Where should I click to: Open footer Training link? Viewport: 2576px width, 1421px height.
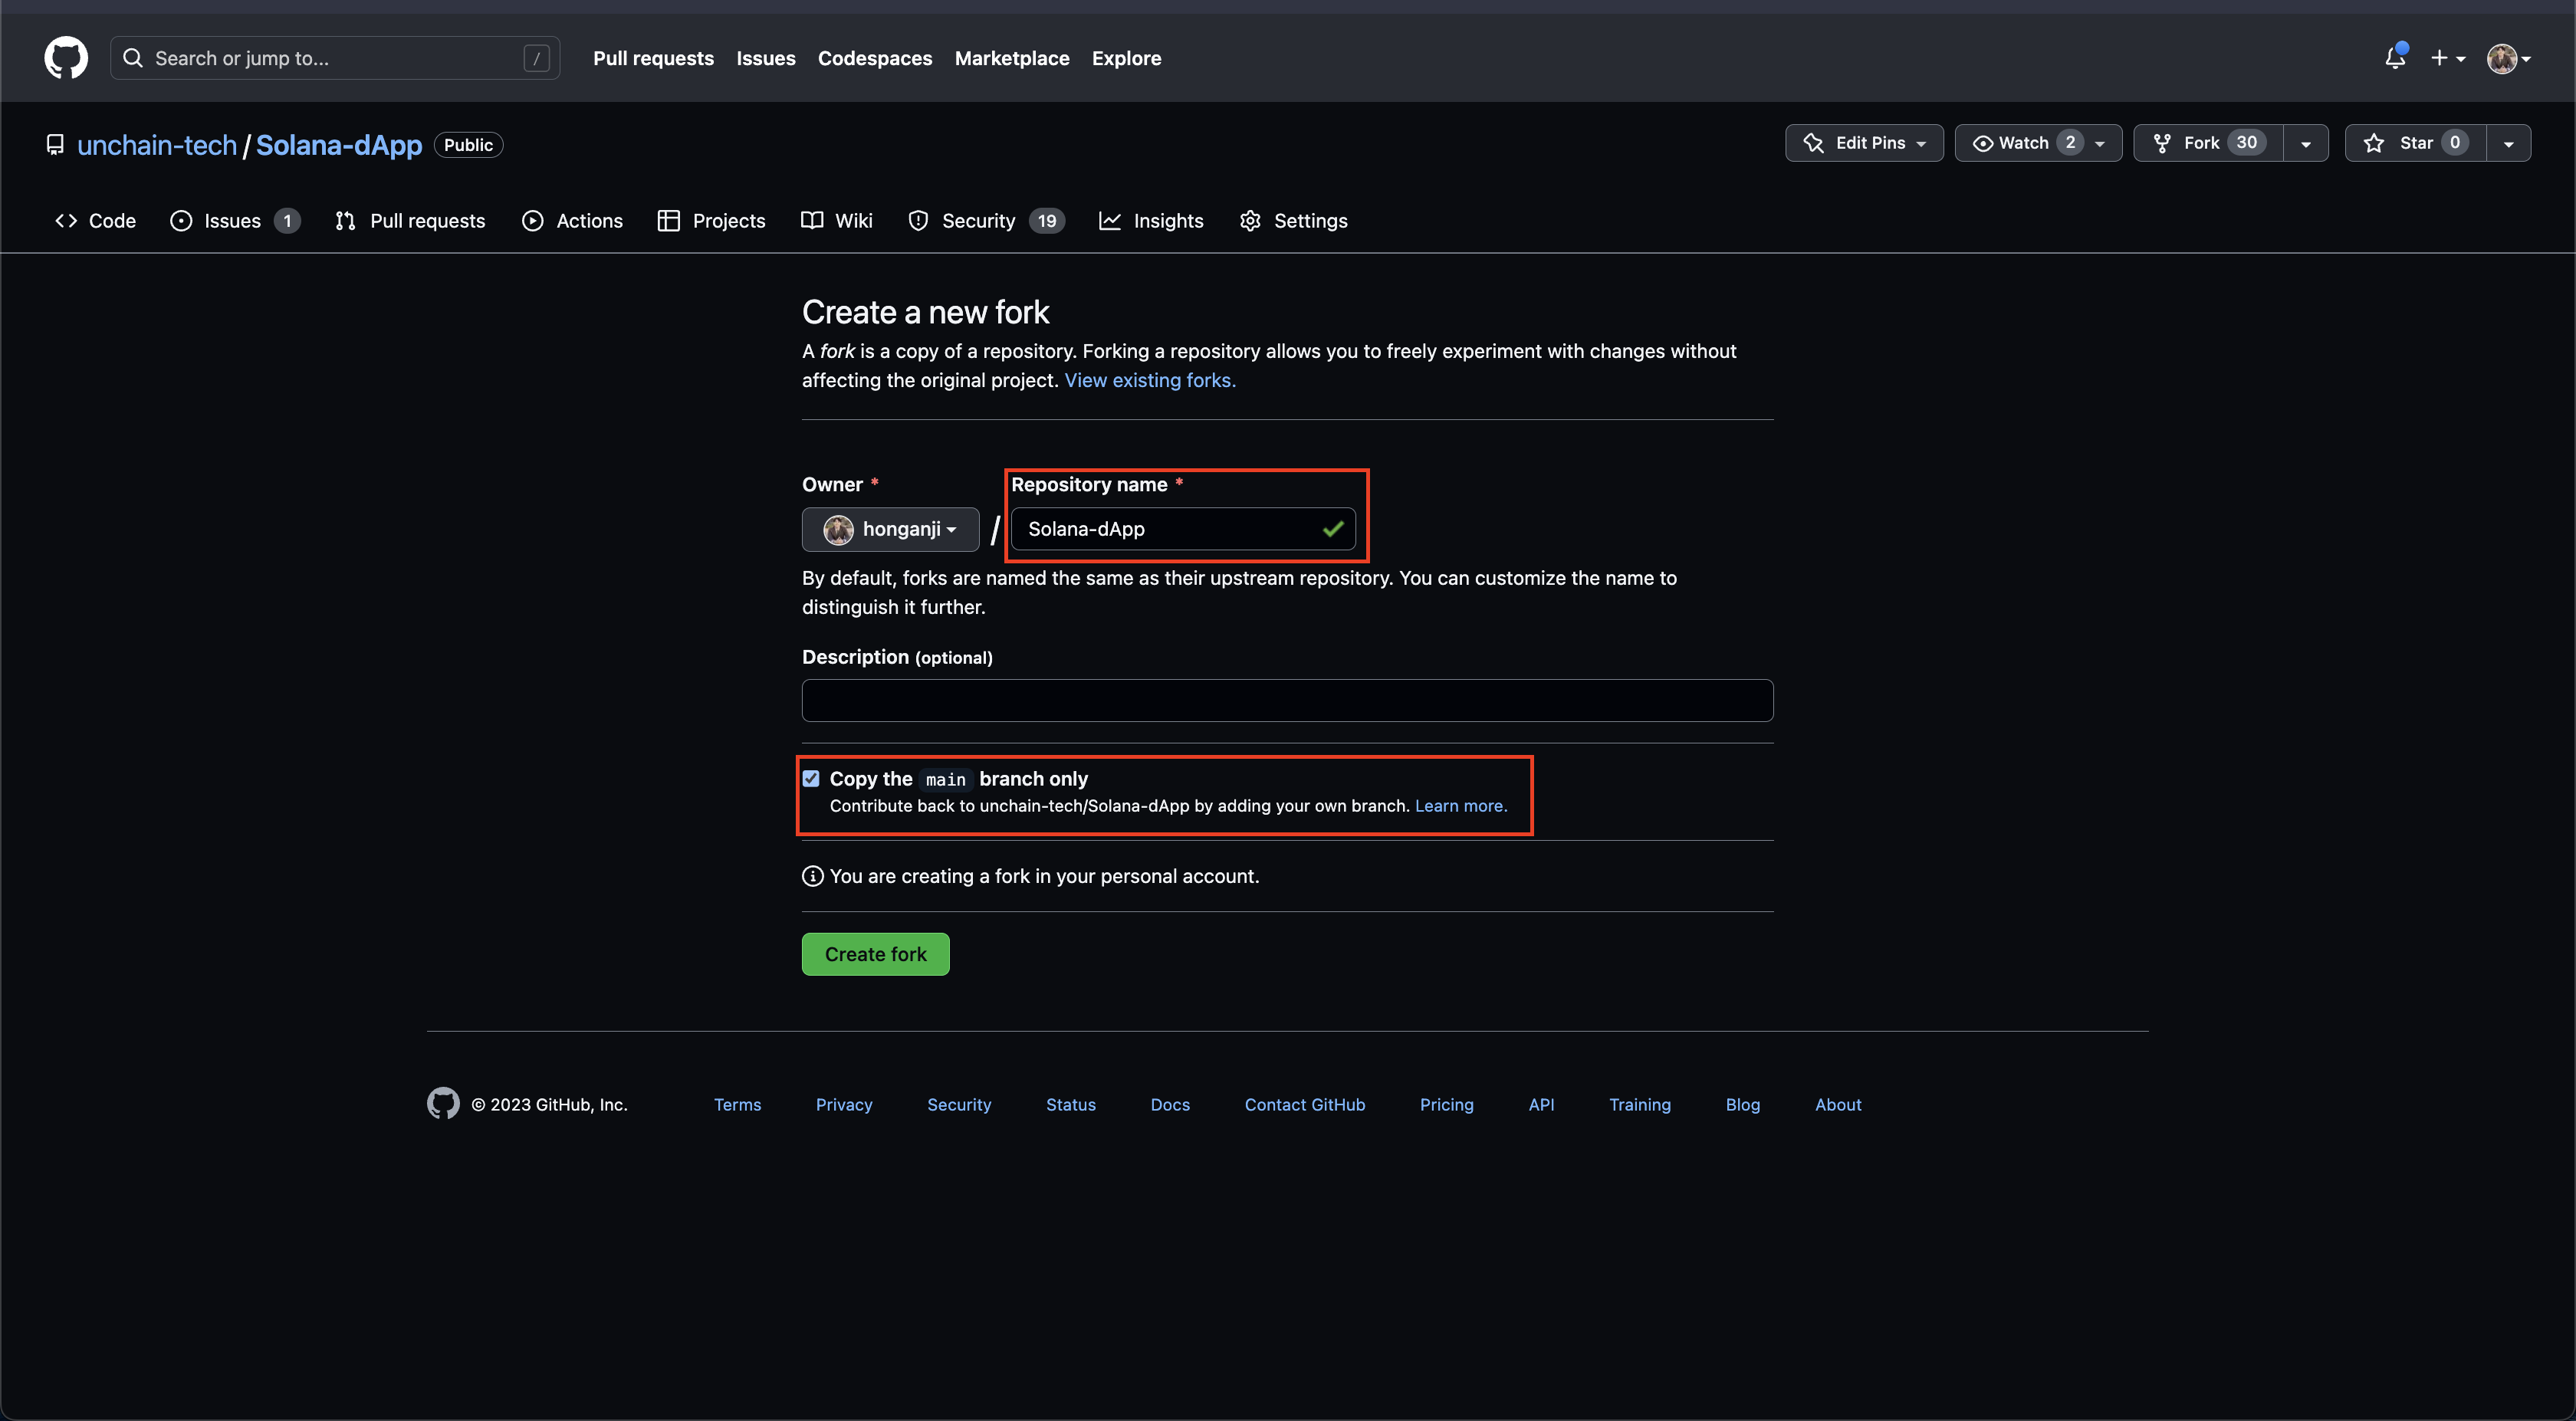click(1640, 1104)
